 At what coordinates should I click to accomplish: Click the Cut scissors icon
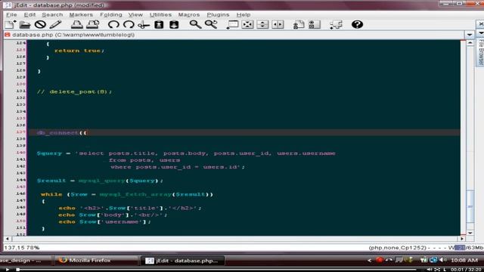coord(144,24)
